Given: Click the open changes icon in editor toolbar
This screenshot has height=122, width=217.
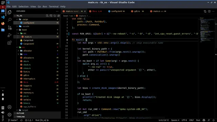Looking at the screenshot, I should coord(205,11).
